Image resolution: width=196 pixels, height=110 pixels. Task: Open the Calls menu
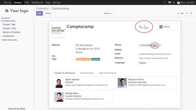pyautogui.click(x=27, y=3)
